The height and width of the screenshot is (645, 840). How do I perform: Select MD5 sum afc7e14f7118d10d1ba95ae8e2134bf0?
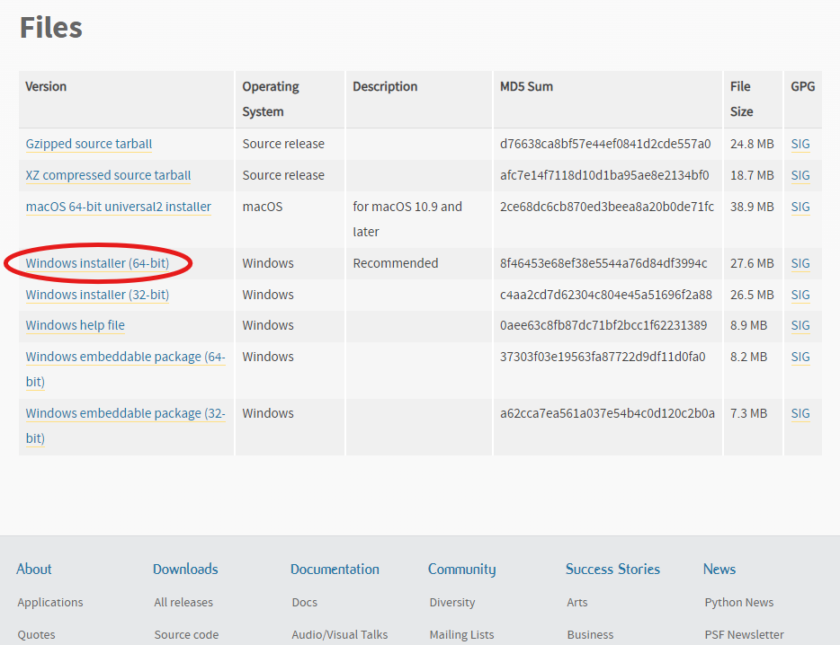(604, 175)
